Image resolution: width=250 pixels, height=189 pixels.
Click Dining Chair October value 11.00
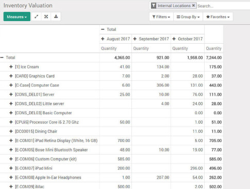[x=197, y=131]
